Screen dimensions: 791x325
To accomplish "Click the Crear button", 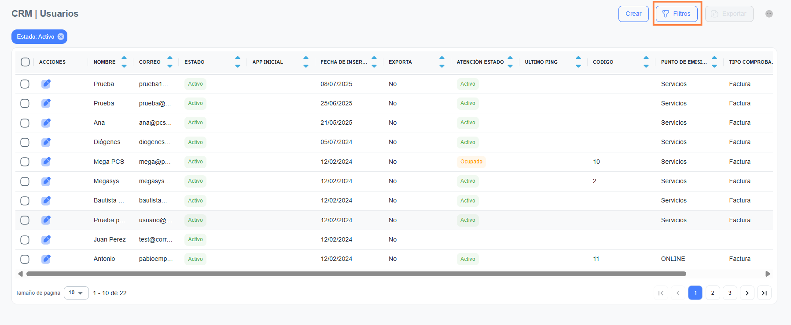I will click(633, 14).
